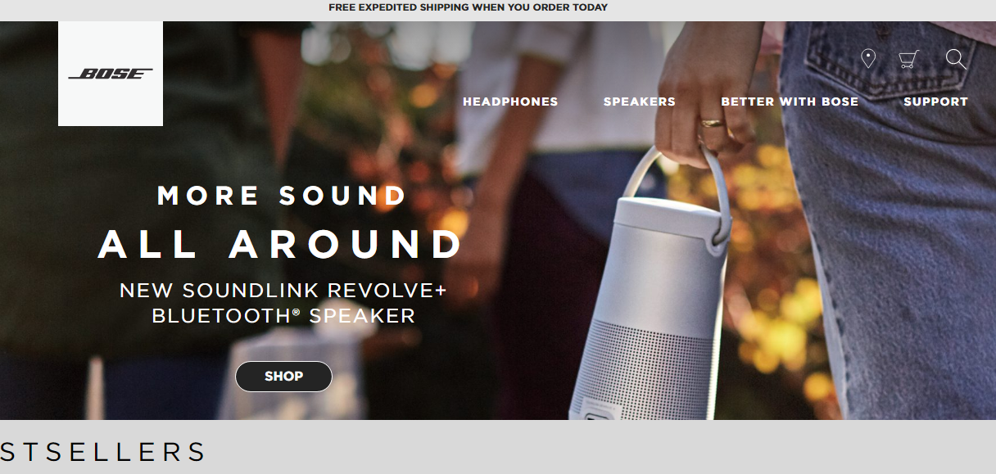Click the All Around headline text

tap(281, 244)
